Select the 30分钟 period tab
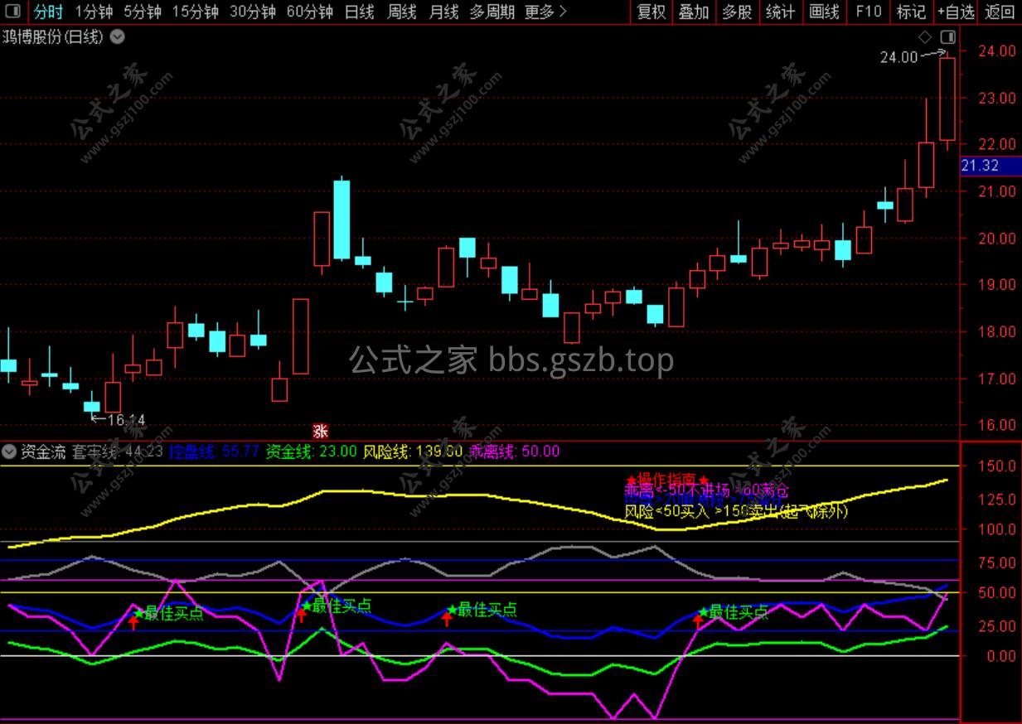This screenshot has width=1022, height=724. click(x=253, y=12)
